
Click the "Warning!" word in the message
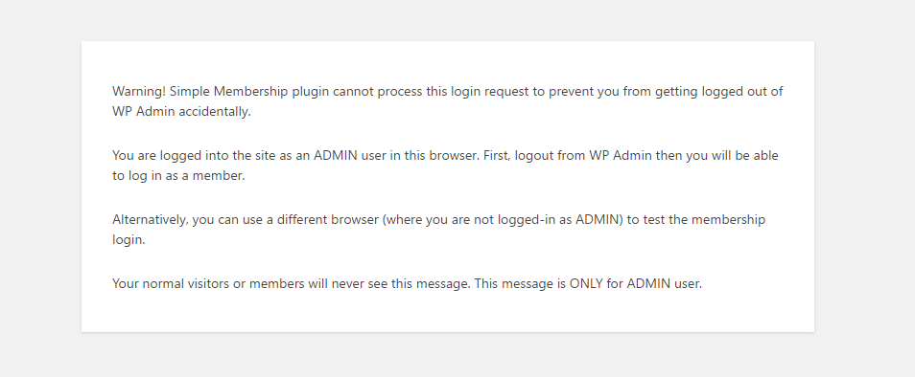tap(139, 91)
